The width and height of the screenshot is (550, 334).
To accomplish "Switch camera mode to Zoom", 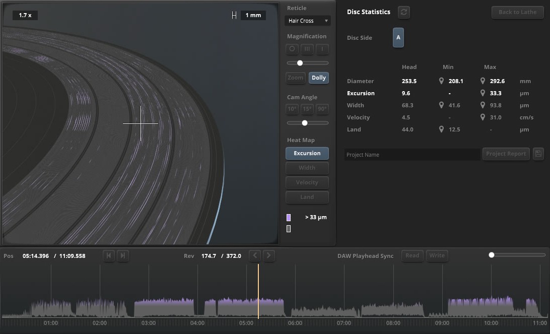I will 295,78.
